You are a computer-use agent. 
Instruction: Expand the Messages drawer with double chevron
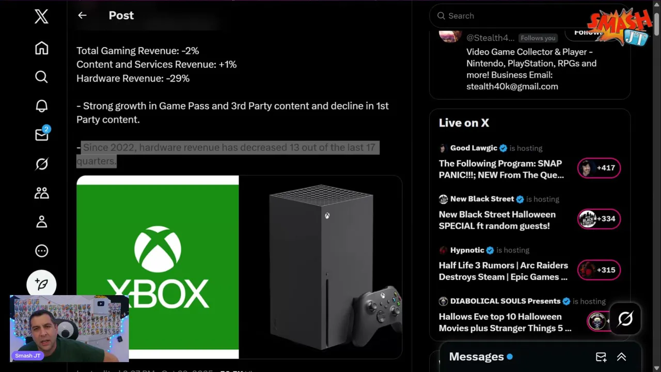pos(621,357)
